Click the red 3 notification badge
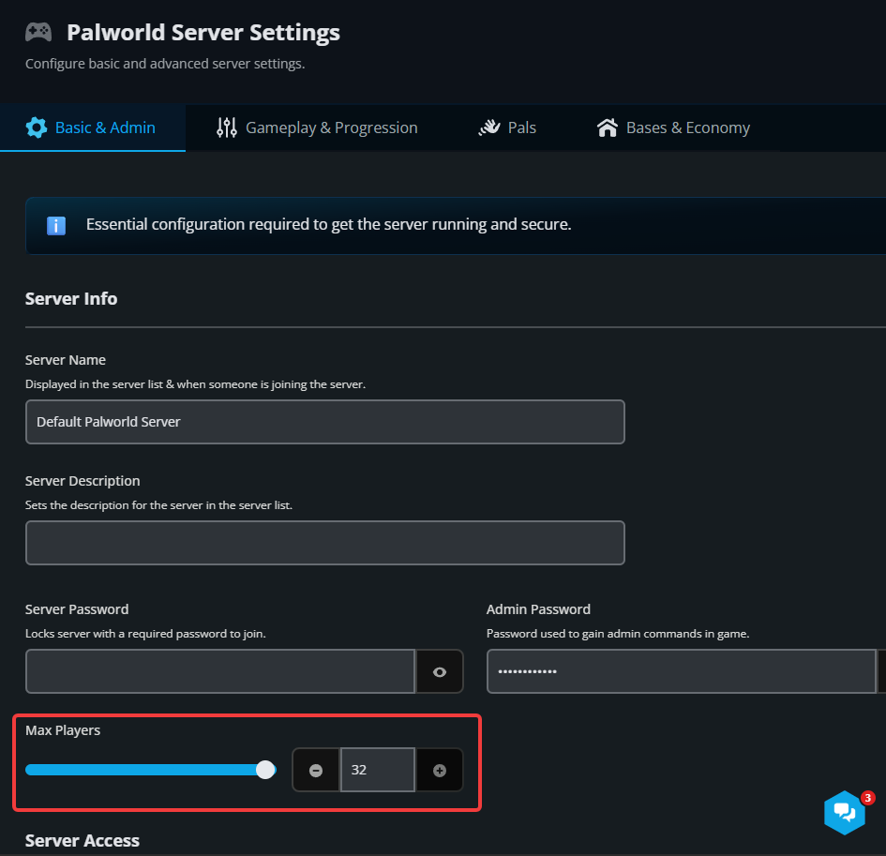This screenshot has height=856, width=886. (x=868, y=798)
